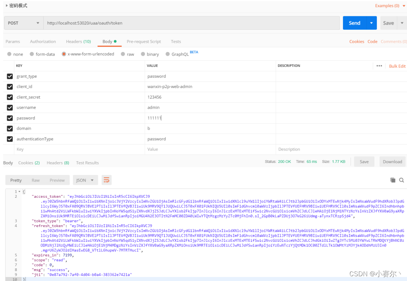Screen dimensions: 407x281
Task: Switch to the Authorization tab
Action: (x=43, y=41)
